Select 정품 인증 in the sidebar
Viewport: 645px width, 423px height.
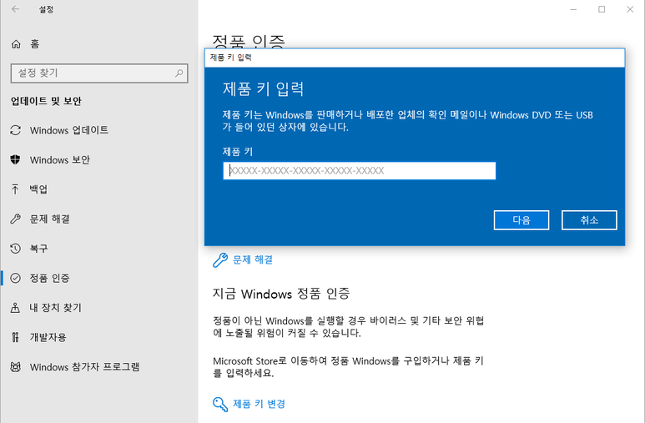(49, 278)
